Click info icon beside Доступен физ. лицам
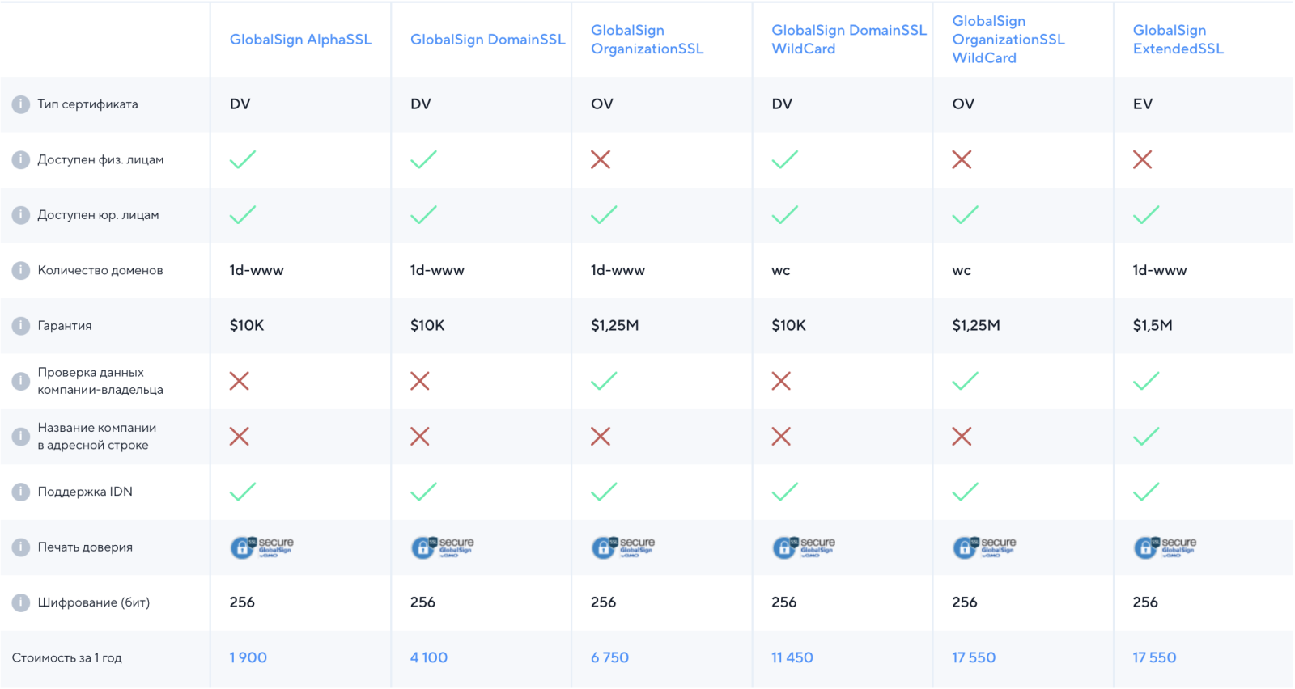Image resolution: width=1295 pixels, height=689 pixels. pyautogui.click(x=20, y=160)
